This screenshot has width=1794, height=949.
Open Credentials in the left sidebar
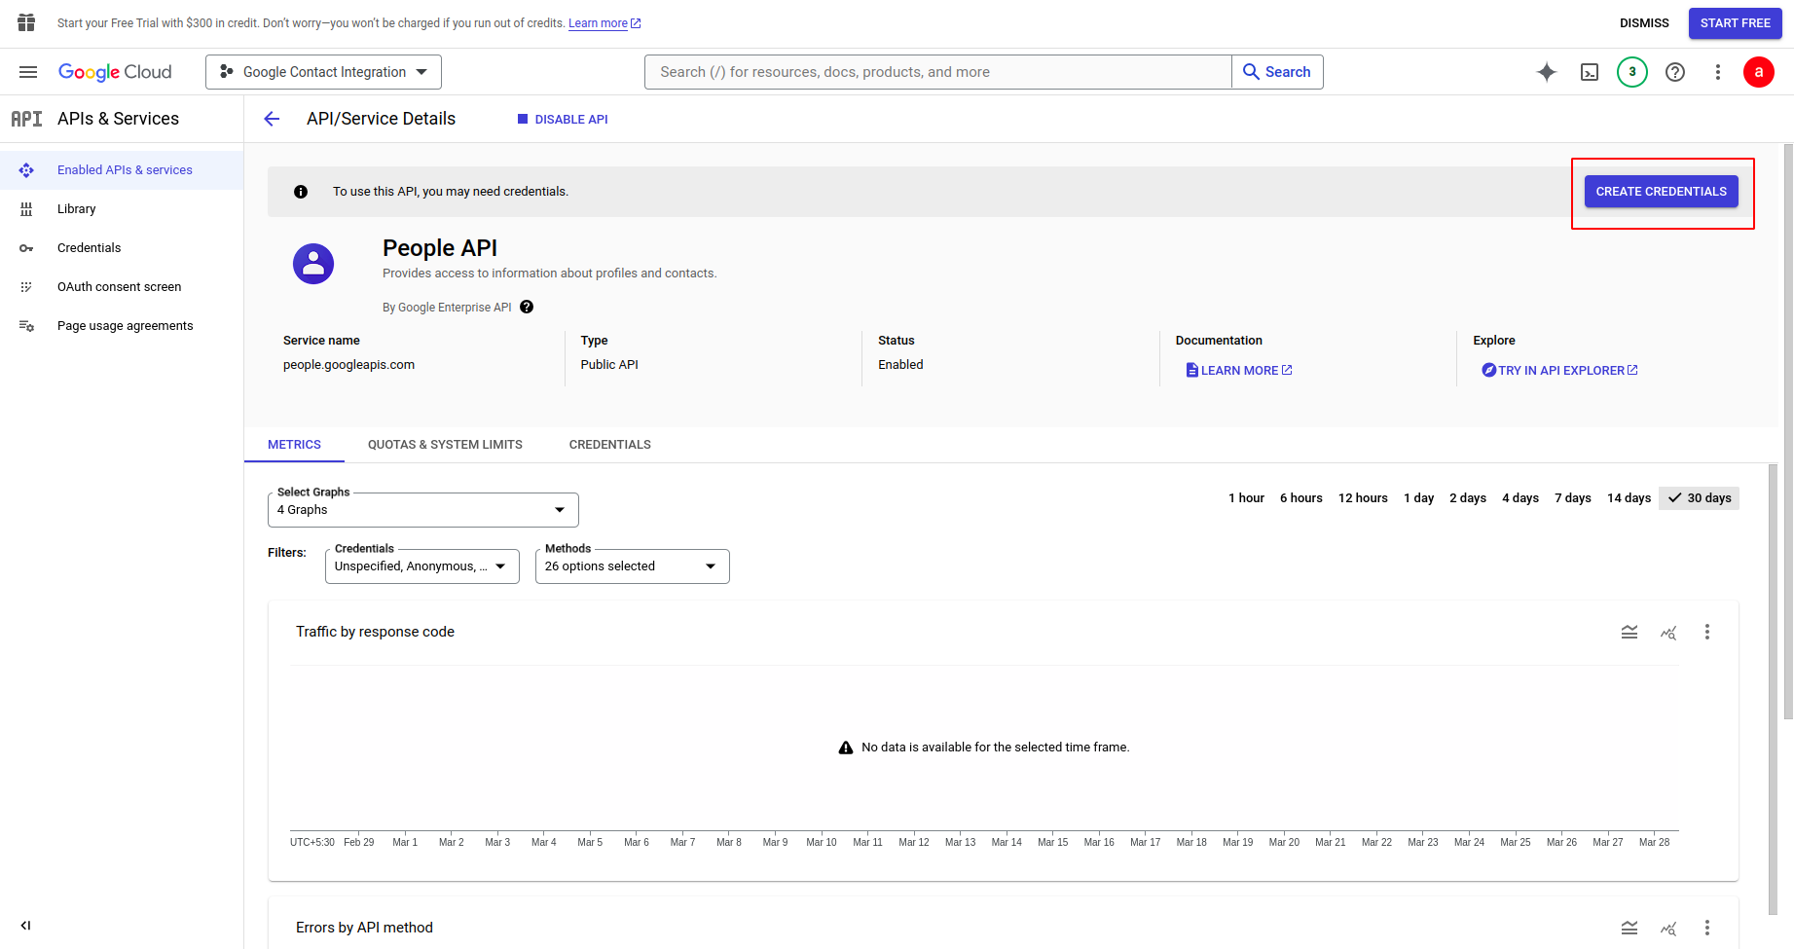[90, 248]
